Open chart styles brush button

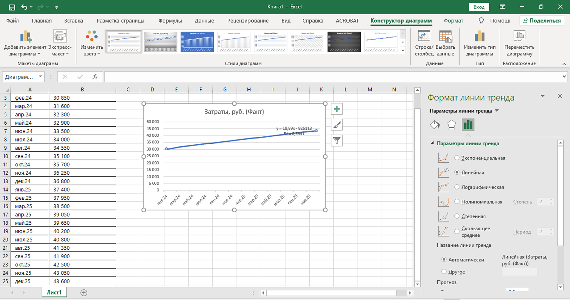coord(337,125)
